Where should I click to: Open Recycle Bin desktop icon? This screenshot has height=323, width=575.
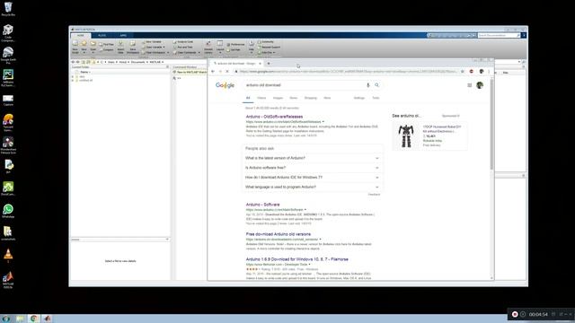coord(8,9)
